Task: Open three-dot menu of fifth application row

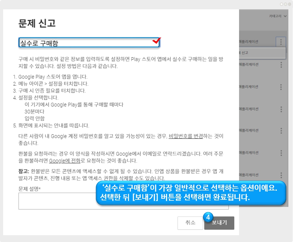Action: coord(281,131)
